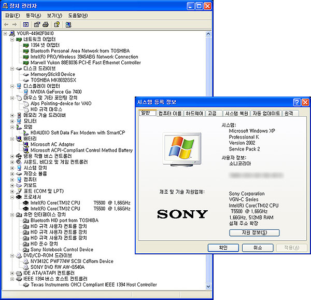
Task: Select the HDAUDIO Soft Data Fax Modem icon
Action: click(26, 133)
